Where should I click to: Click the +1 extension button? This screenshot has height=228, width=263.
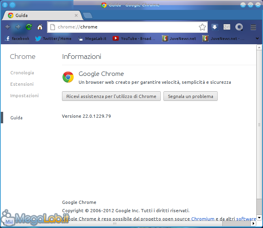tap(227, 27)
